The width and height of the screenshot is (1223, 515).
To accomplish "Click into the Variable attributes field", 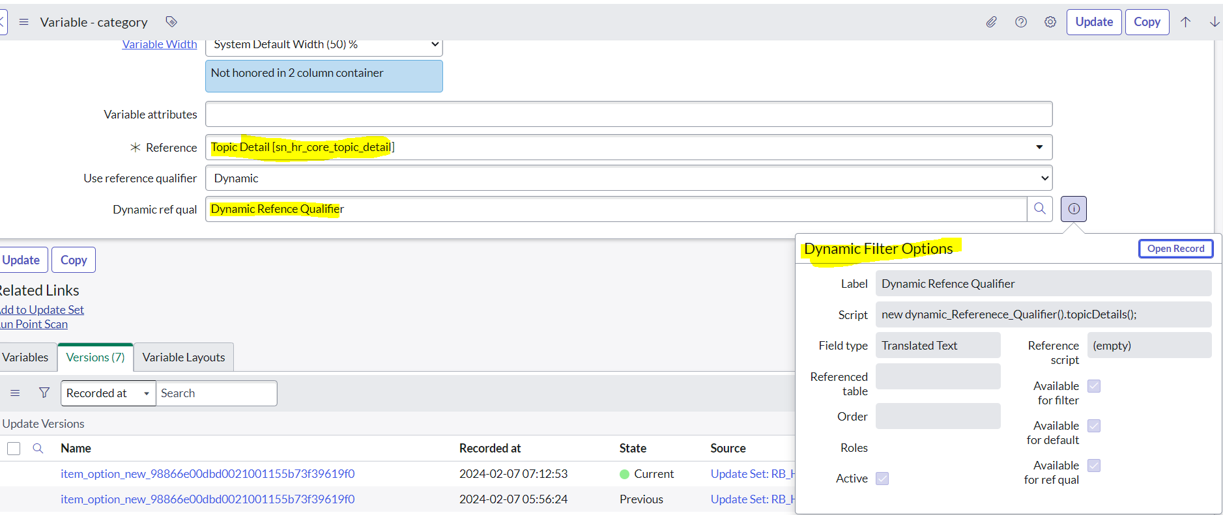I will click(629, 114).
